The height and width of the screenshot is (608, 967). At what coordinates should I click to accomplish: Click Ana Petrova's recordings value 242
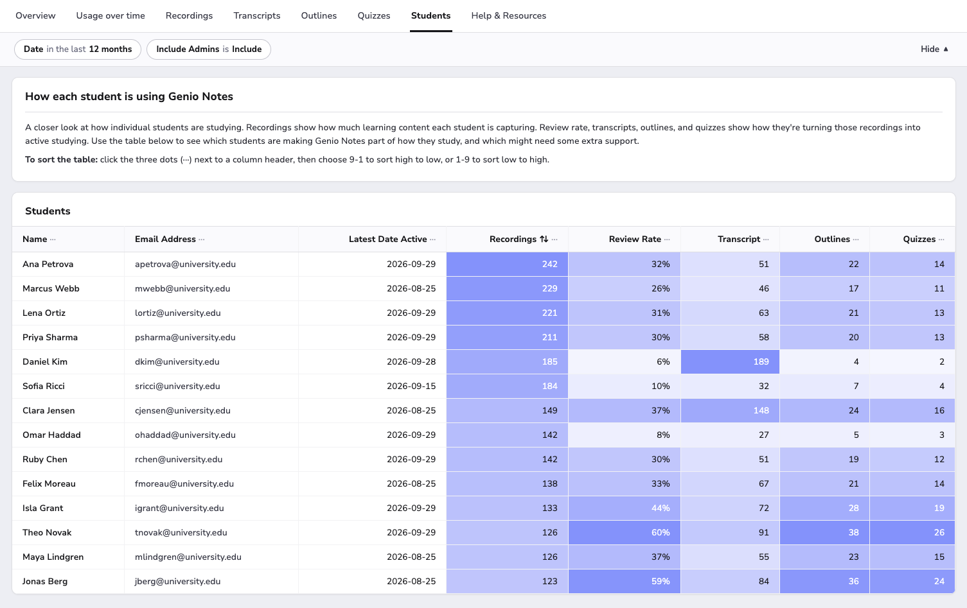[x=549, y=264]
